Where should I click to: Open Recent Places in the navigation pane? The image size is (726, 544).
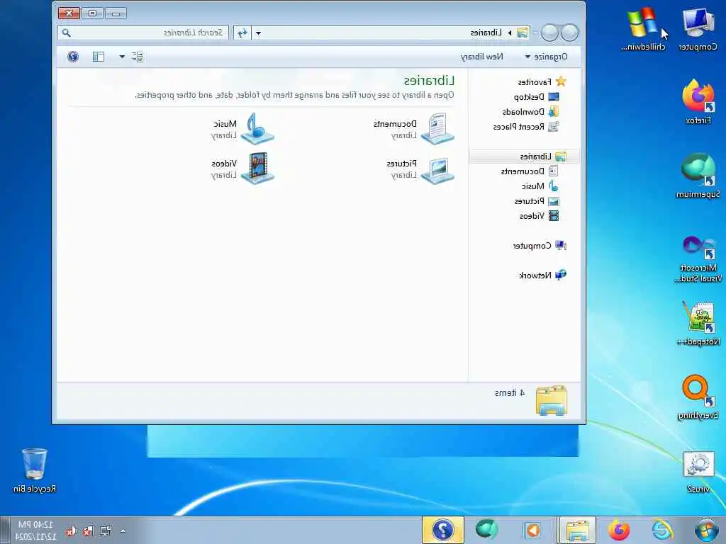[526, 127]
